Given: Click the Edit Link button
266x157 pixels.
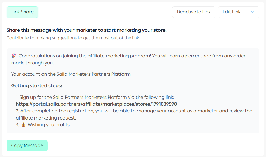Looking at the screenshot, I should pyautogui.click(x=231, y=12).
